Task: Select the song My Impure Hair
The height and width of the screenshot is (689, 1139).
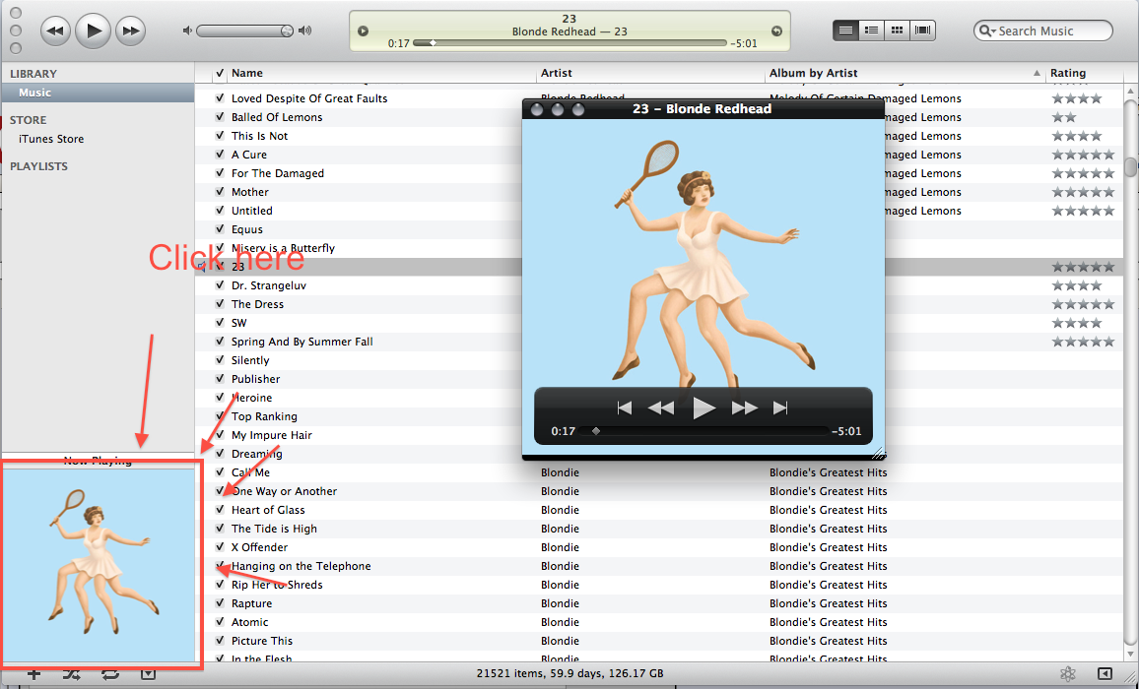Action: pyautogui.click(x=272, y=435)
